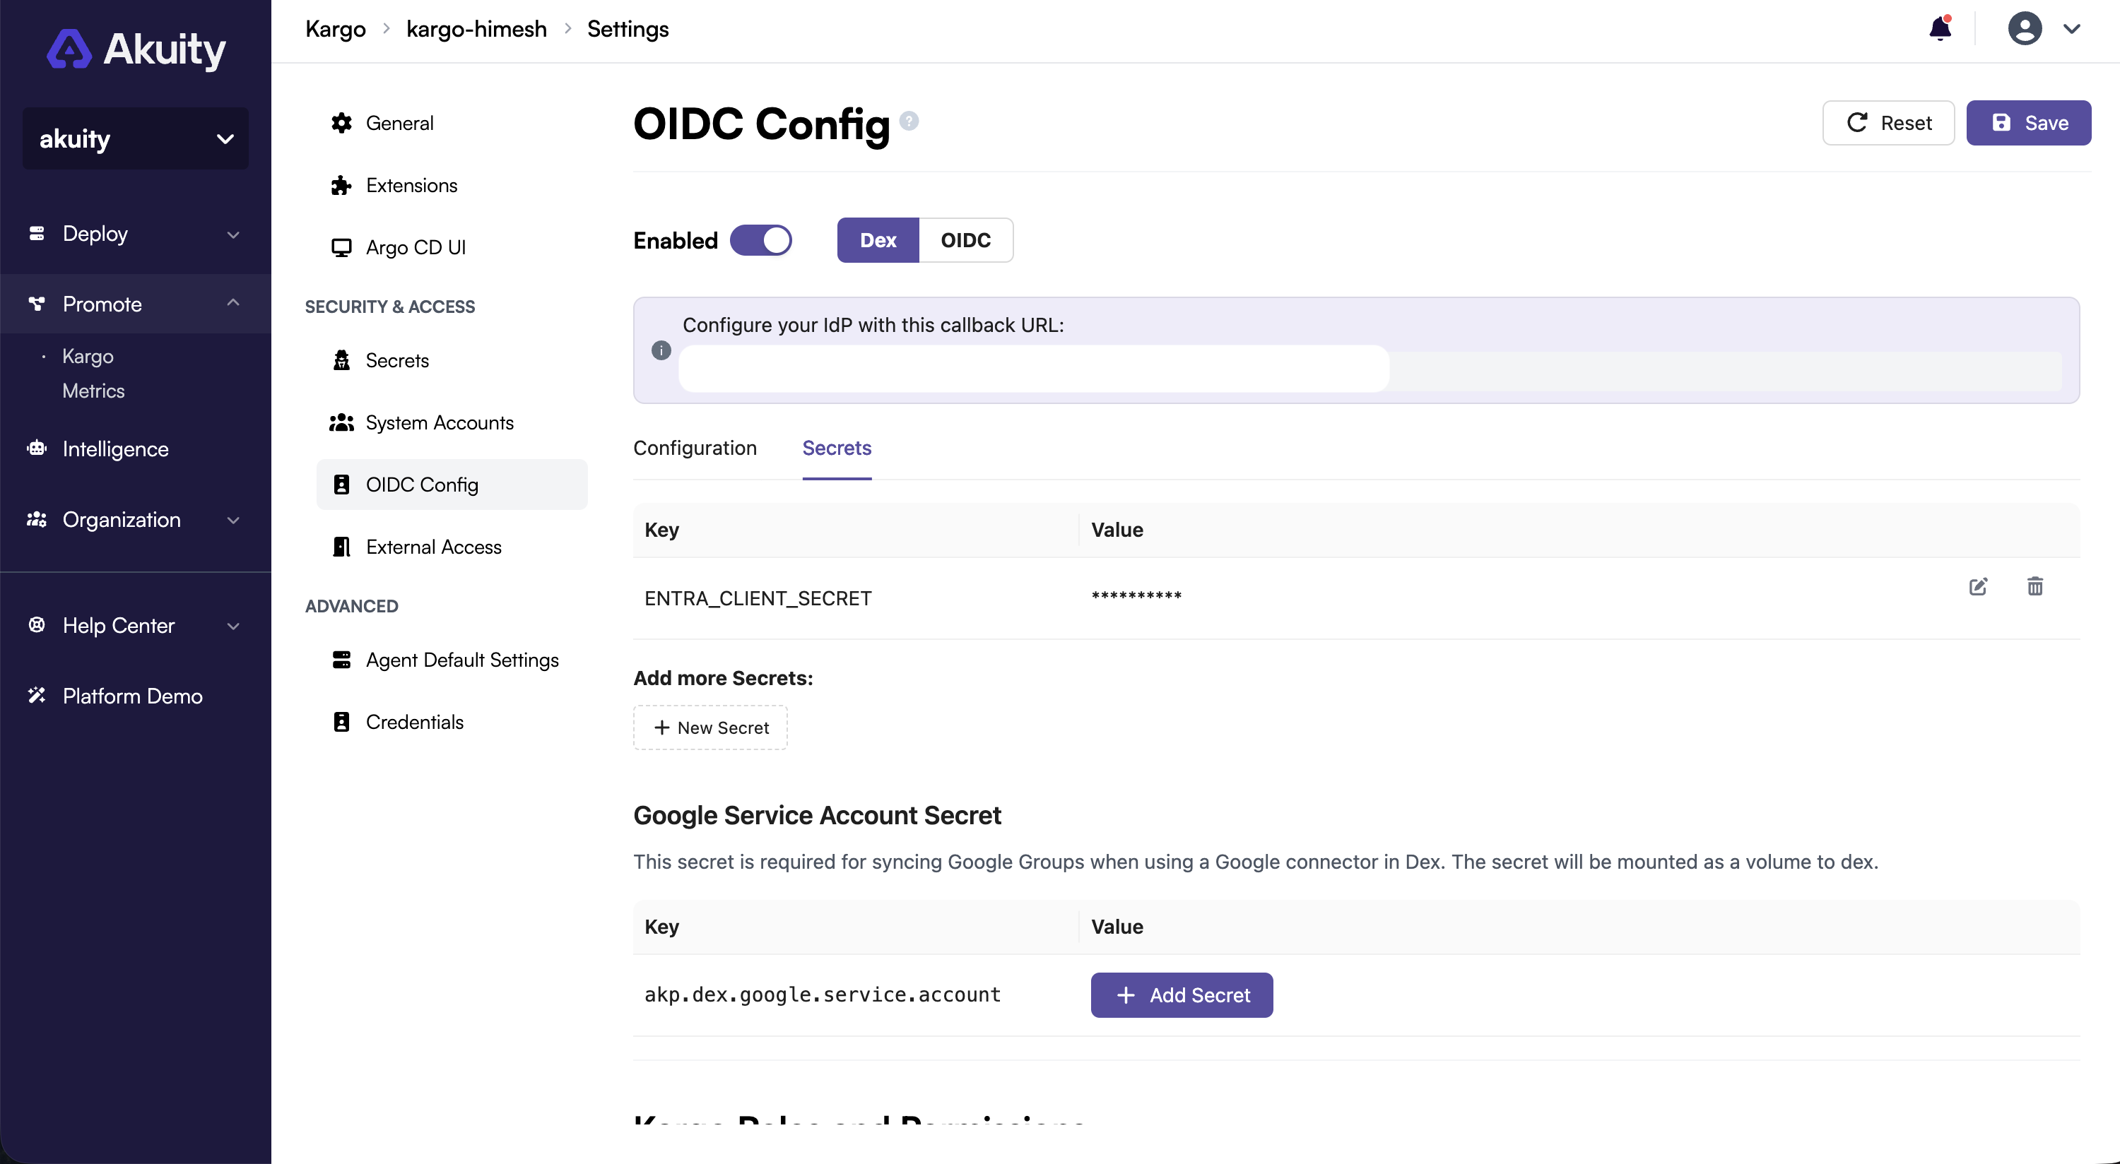Open System Accounts settings

[x=452, y=423]
